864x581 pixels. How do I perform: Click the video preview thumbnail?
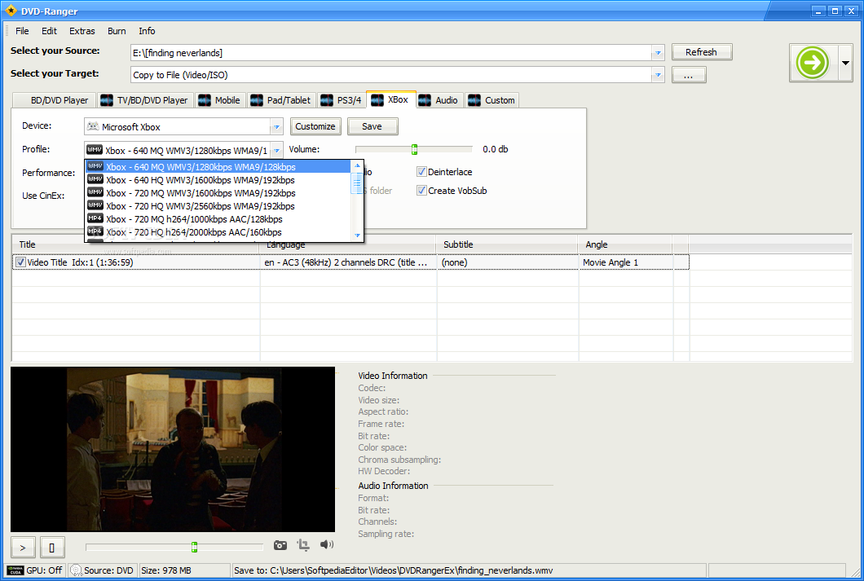(x=173, y=449)
